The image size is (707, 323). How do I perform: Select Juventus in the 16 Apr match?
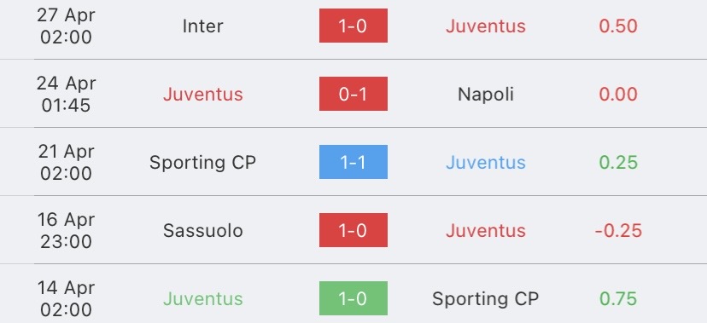[486, 231]
